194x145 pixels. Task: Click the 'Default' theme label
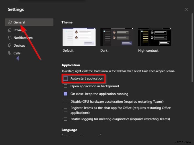pos(68,51)
